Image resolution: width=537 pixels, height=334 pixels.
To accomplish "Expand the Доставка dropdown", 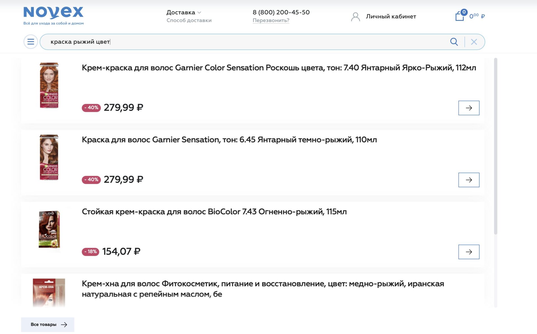I will coord(184,13).
